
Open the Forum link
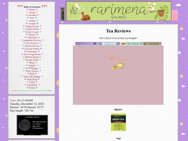32,88
